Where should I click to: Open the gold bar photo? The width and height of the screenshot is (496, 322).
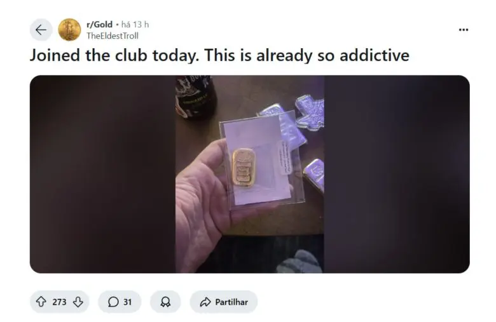pyautogui.click(x=249, y=174)
